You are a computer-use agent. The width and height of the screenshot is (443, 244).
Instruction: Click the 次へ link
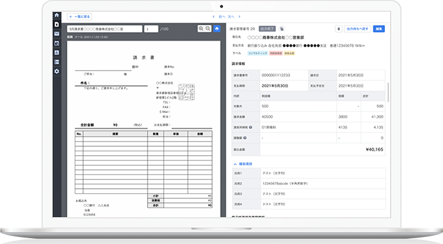(x=231, y=17)
